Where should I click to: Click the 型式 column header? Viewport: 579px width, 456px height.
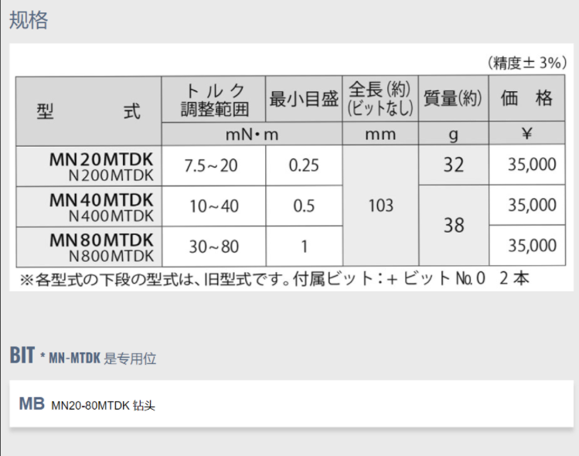click(88, 111)
